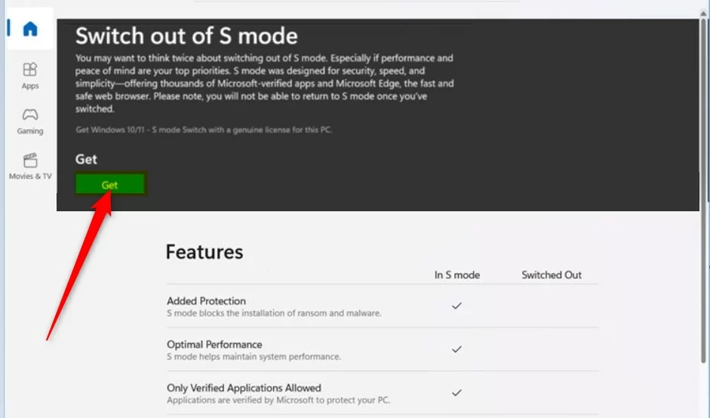Viewport: 710px width, 418px height.
Task: Open the Gaming controller icon
Action: pos(29,115)
